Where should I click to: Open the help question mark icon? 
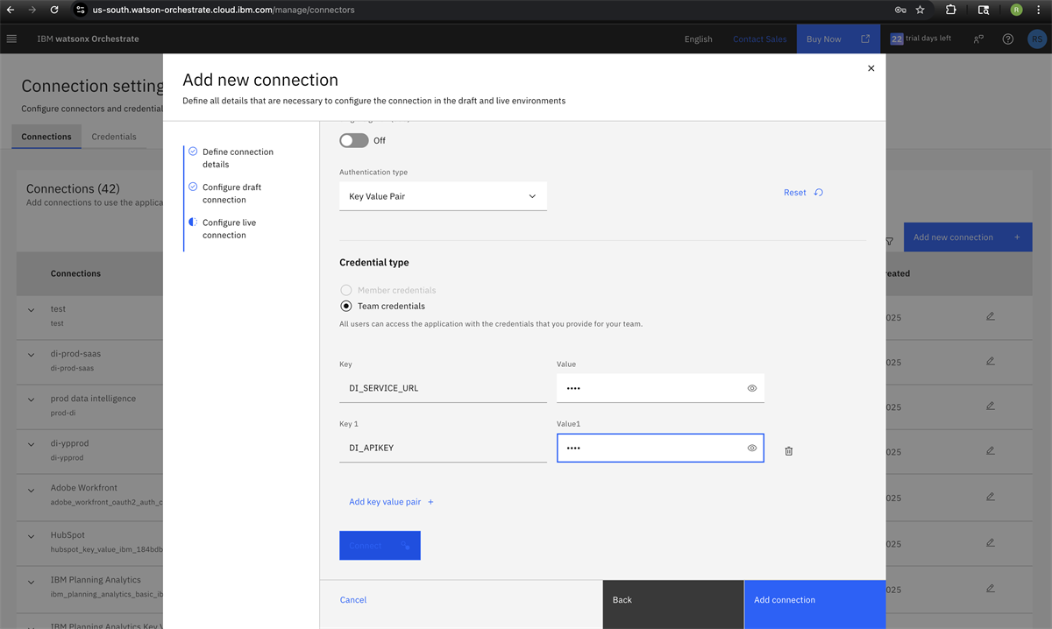pos(1008,39)
